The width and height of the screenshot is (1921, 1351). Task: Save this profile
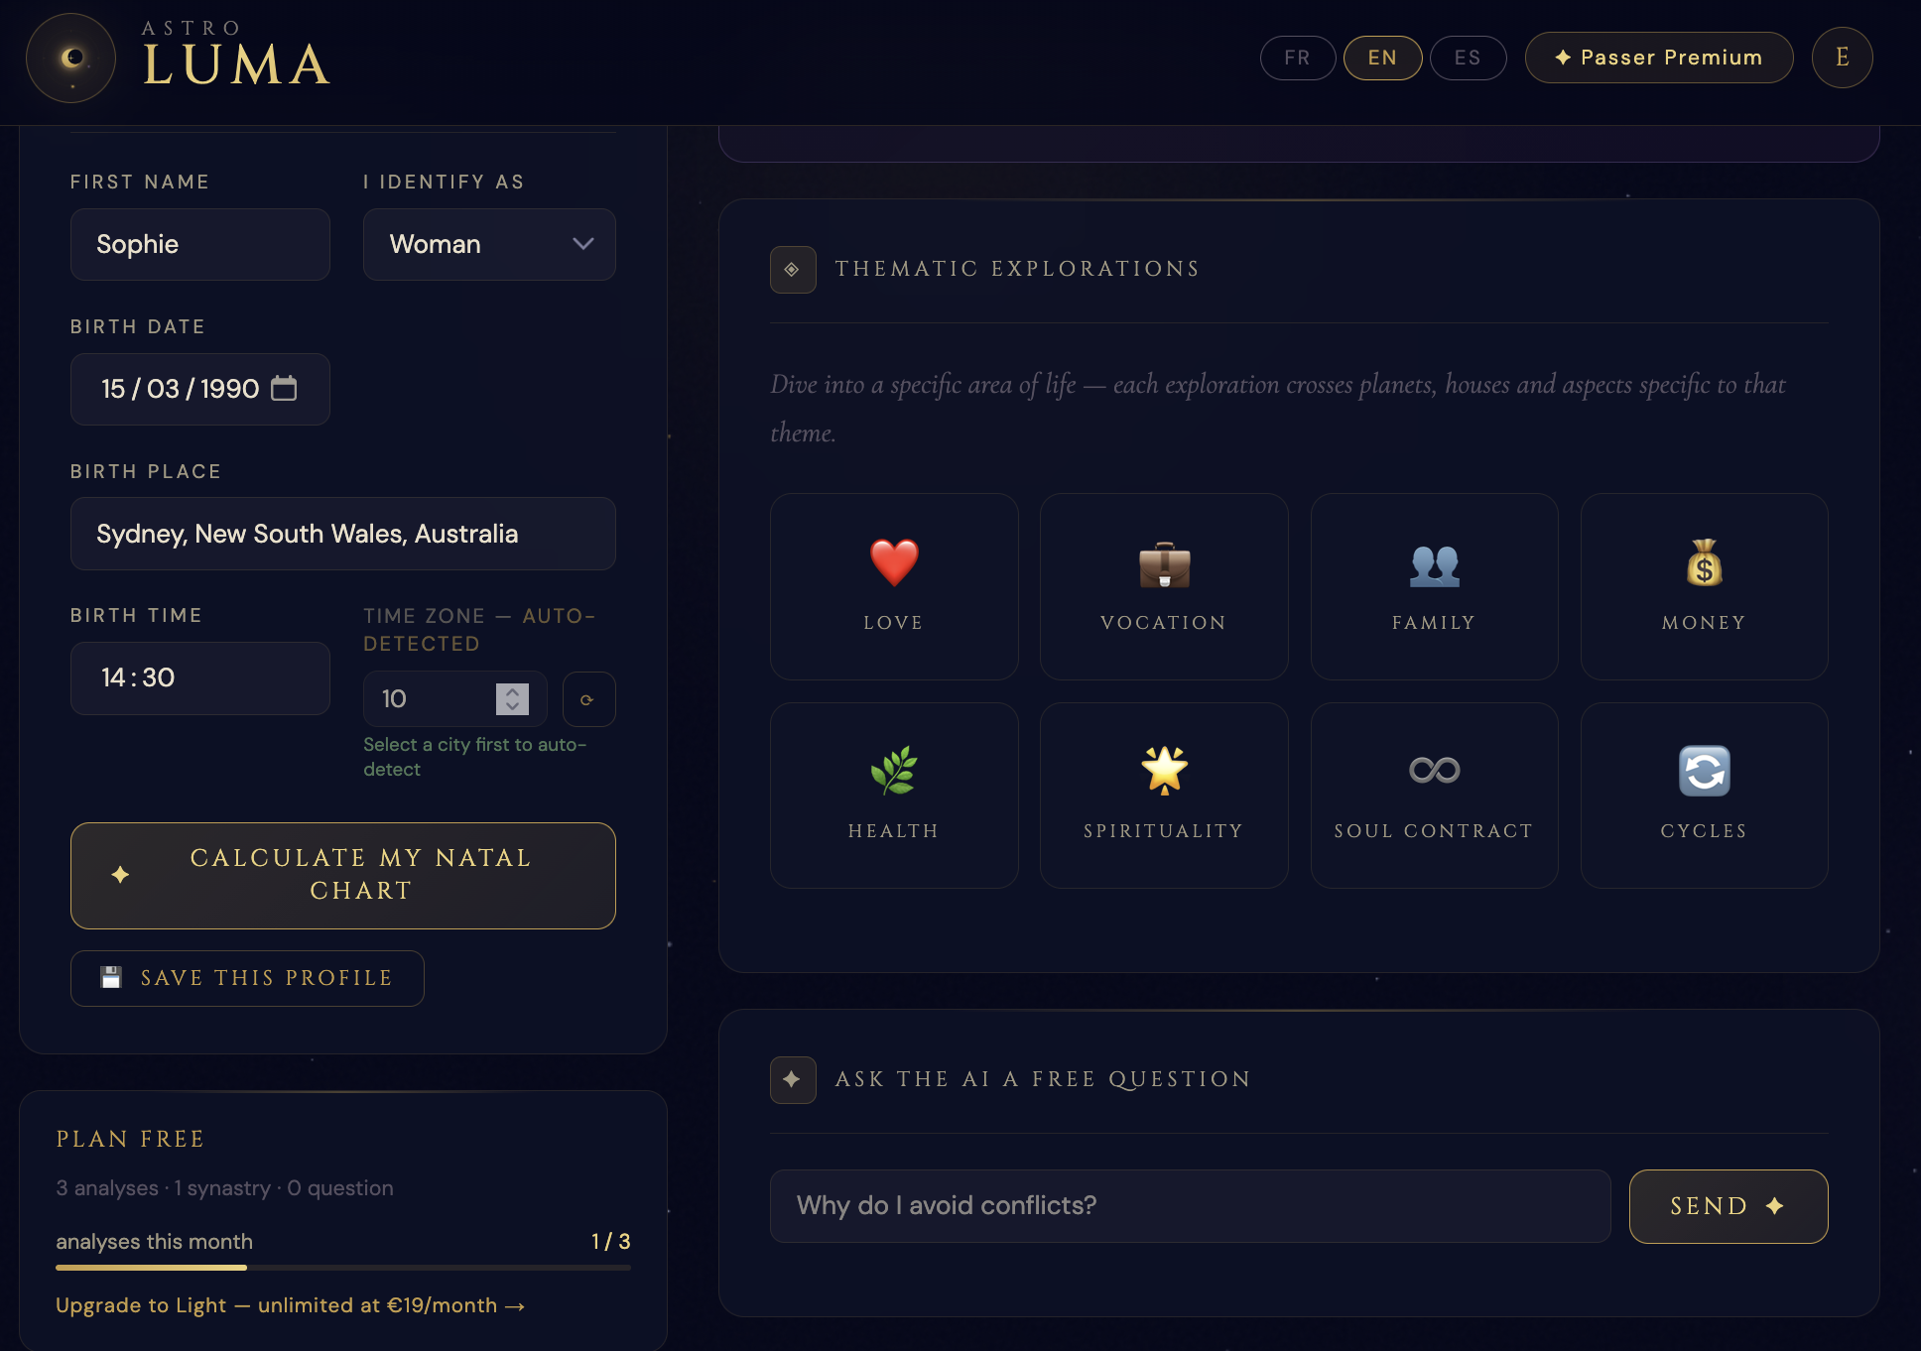pyautogui.click(x=246, y=978)
